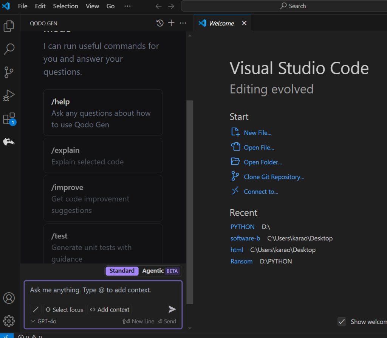
Task: Click the Qodo Gen panel scrollbar thumb
Action: pos(190,202)
